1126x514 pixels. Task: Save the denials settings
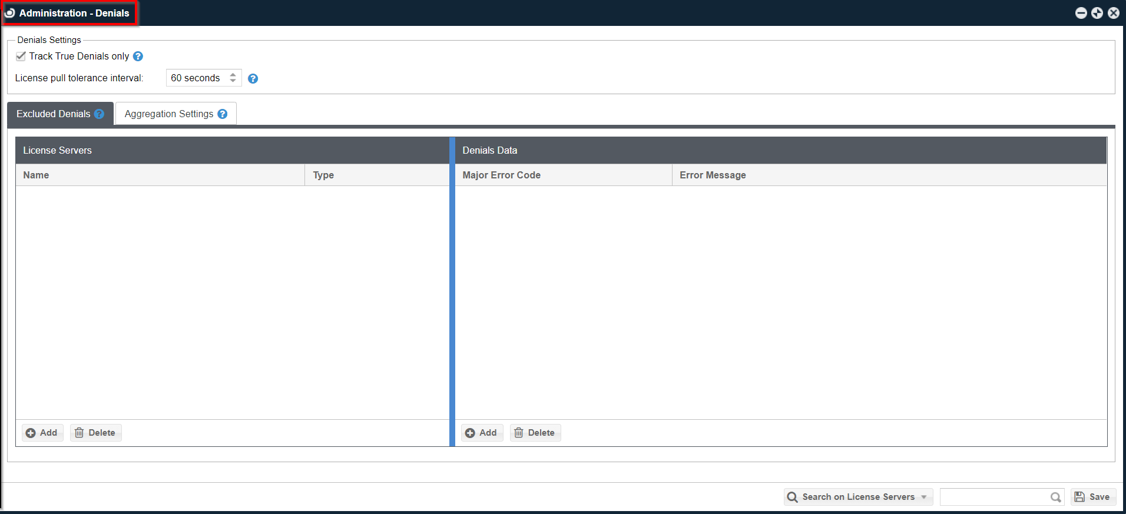pyautogui.click(x=1093, y=497)
